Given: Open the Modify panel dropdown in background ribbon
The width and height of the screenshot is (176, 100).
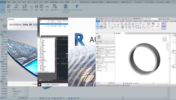Looking at the screenshot, I should pos(3,14).
